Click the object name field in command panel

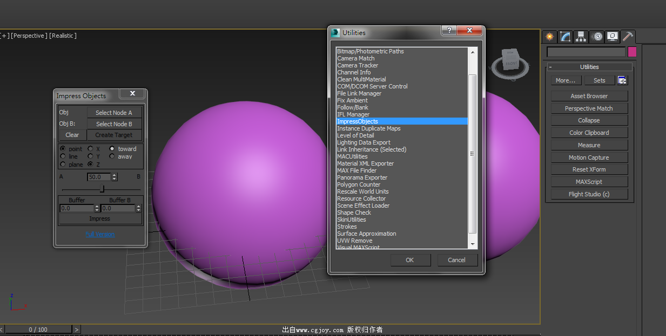586,52
